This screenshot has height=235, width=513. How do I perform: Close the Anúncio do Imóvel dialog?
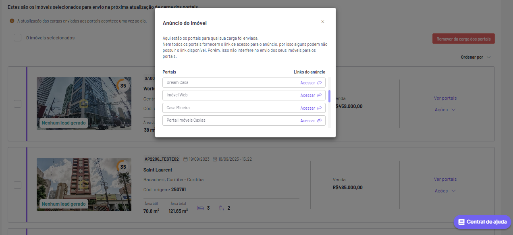click(x=323, y=22)
